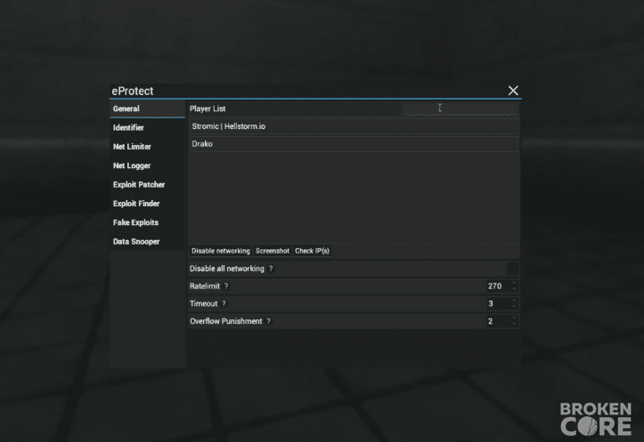Screen dimensions: 644x442
Task: Open the Exploit Finder tab
Action: (x=147, y=204)
